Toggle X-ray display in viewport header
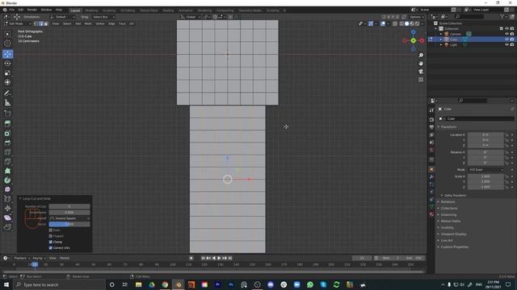The width and height of the screenshot is (517, 290). [x=395, y=23]
